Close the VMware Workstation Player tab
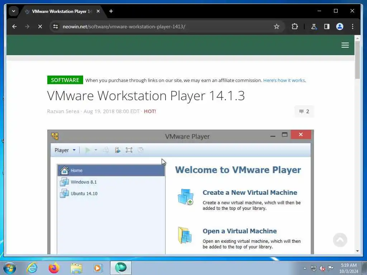The image size is (367, 275). click(98, 11)
